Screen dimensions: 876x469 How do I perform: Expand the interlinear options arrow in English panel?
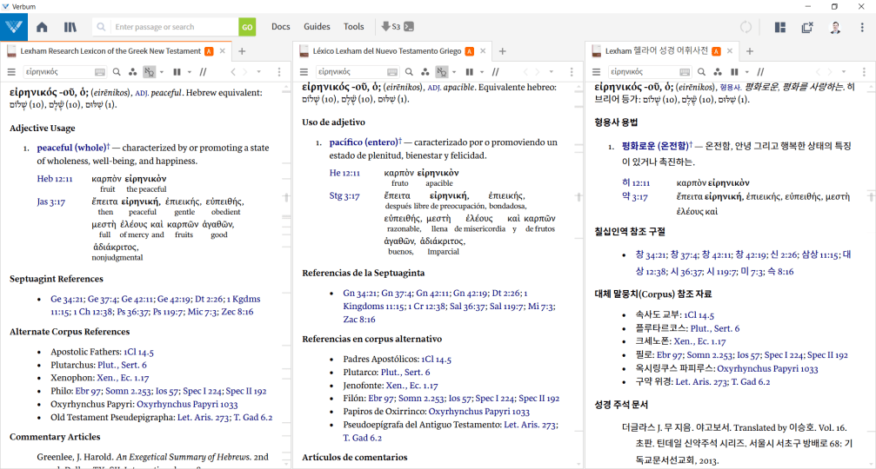point(162,72)
